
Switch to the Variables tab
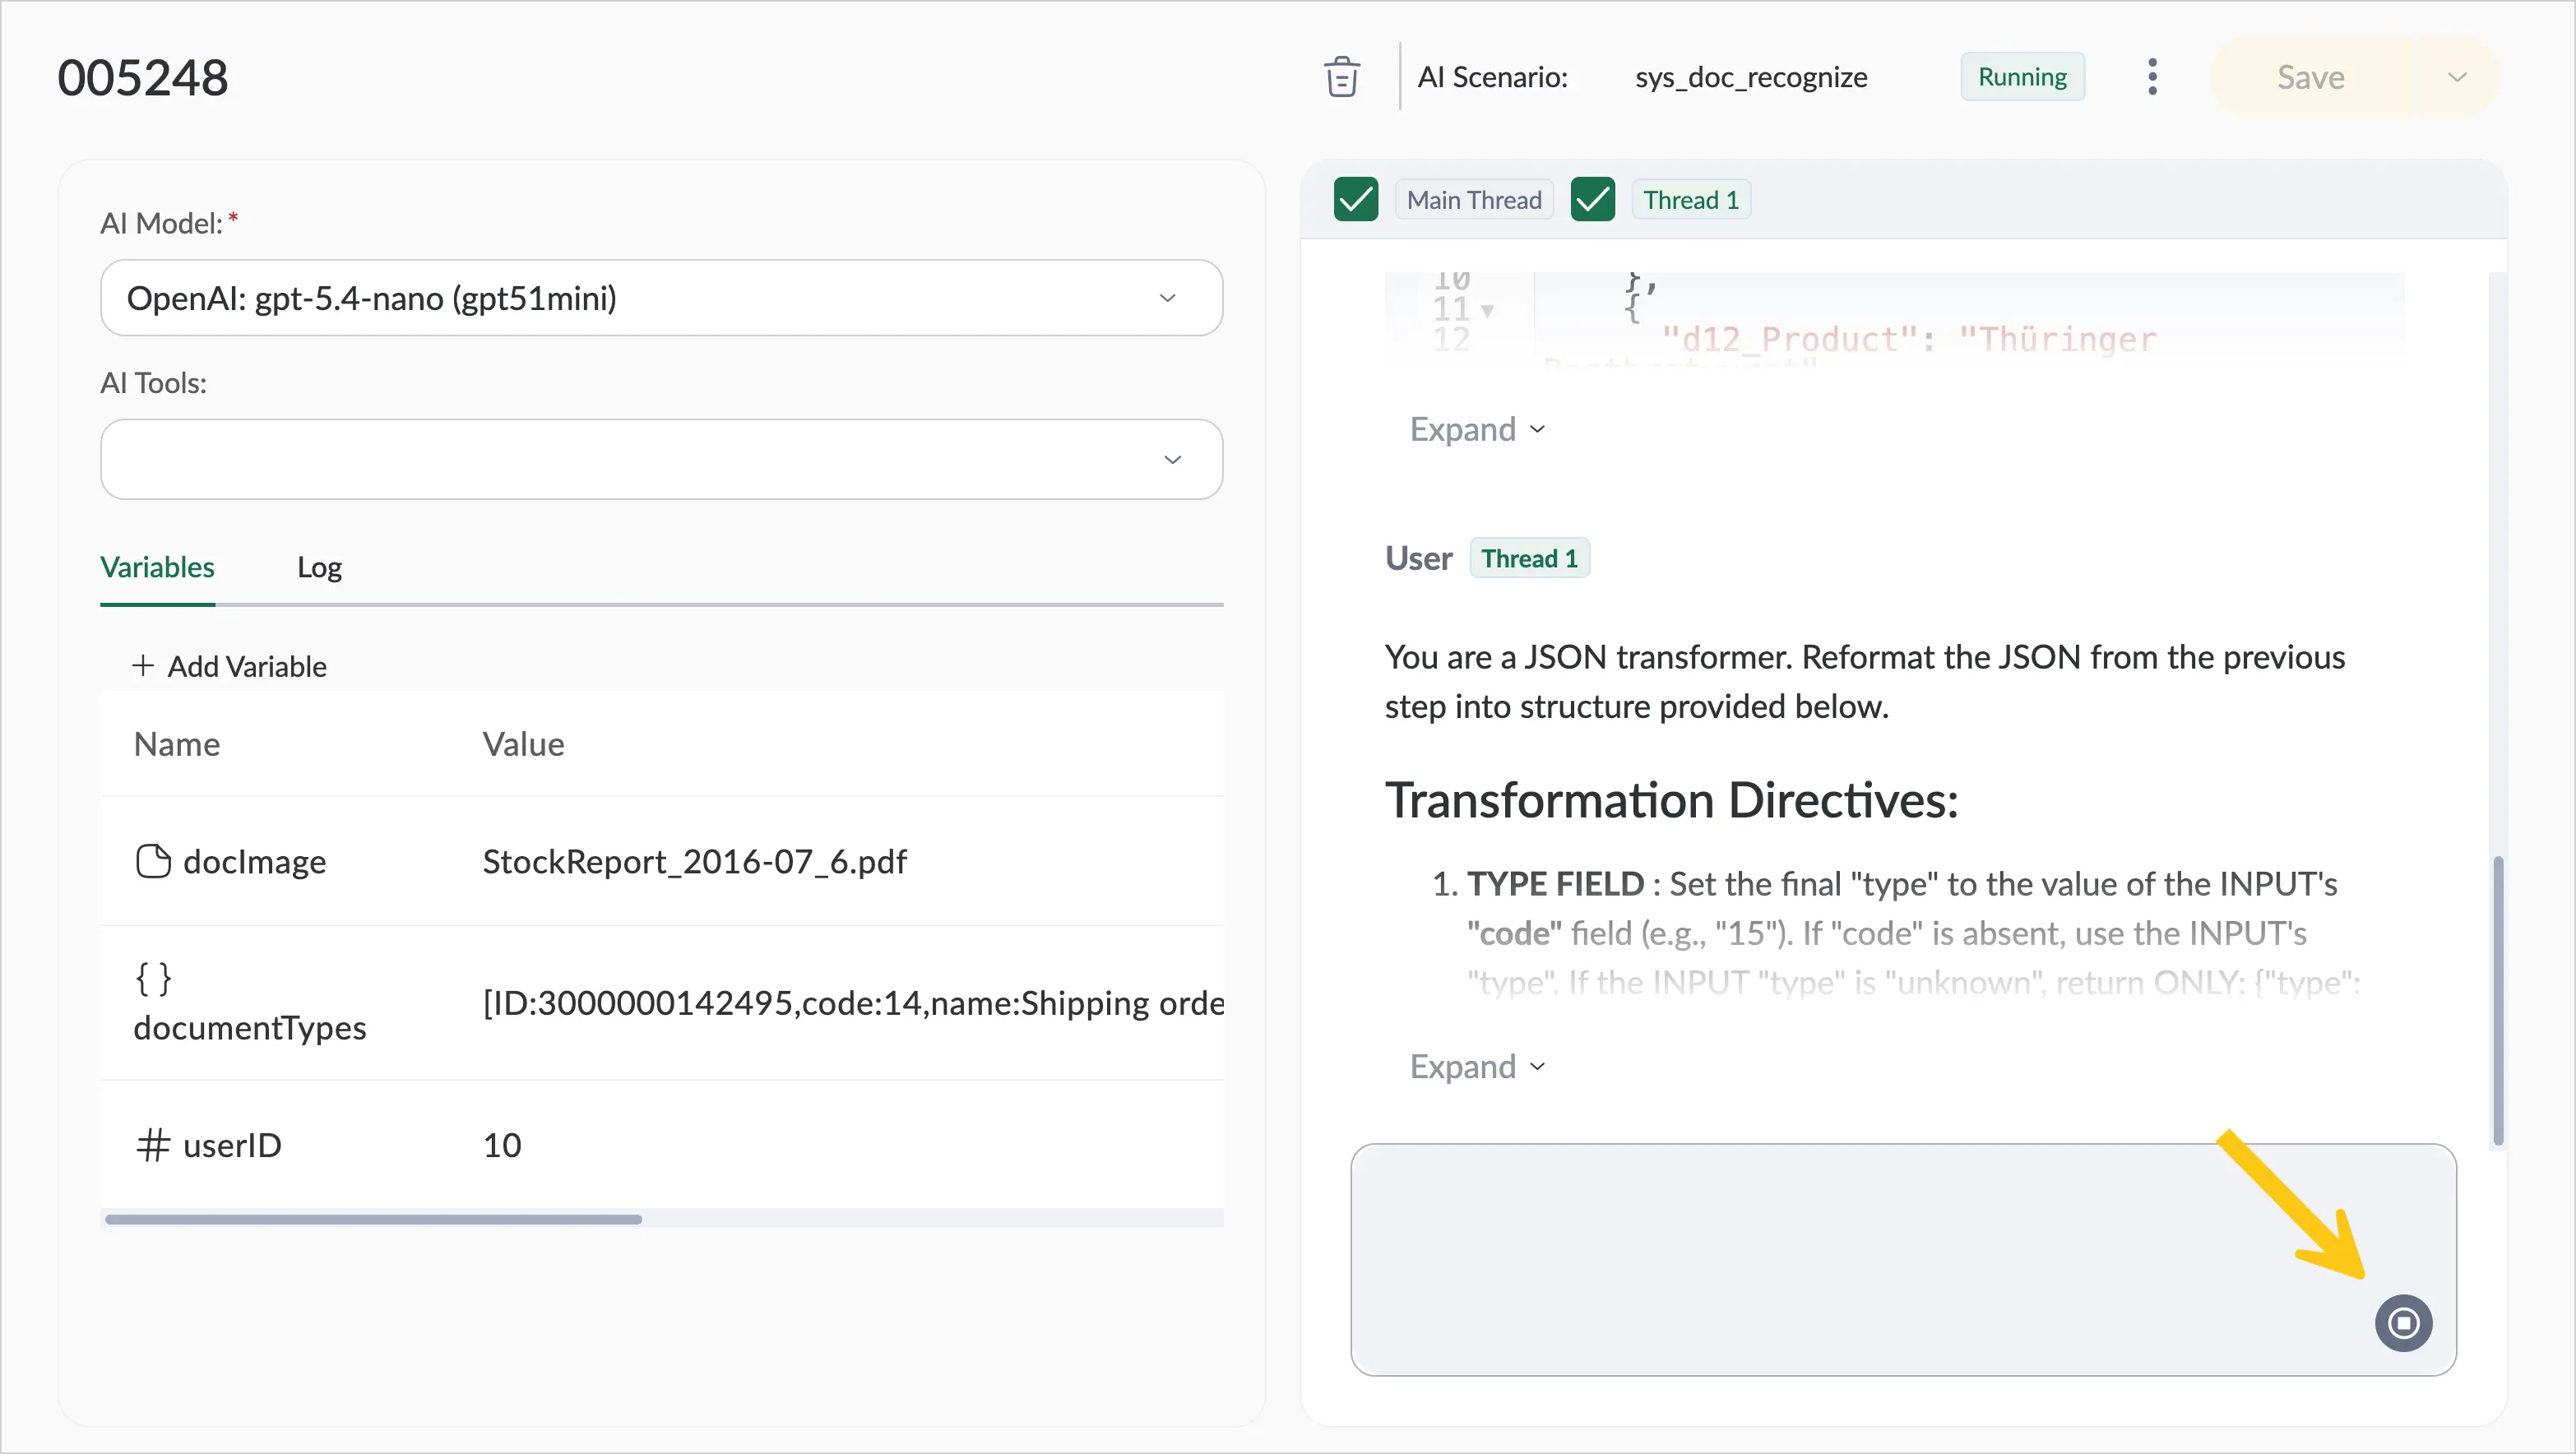tap(157, 567)
